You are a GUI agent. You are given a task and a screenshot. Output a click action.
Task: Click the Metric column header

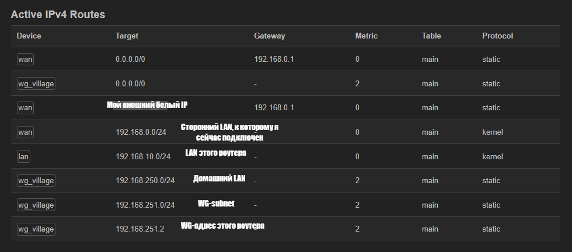tap(366, 36)
